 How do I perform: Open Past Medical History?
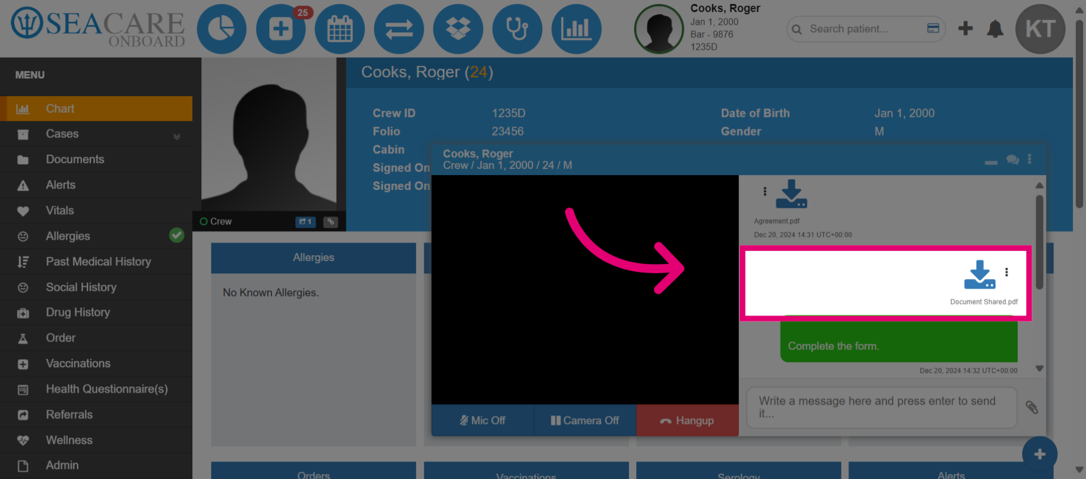click(x=96, y=262)
